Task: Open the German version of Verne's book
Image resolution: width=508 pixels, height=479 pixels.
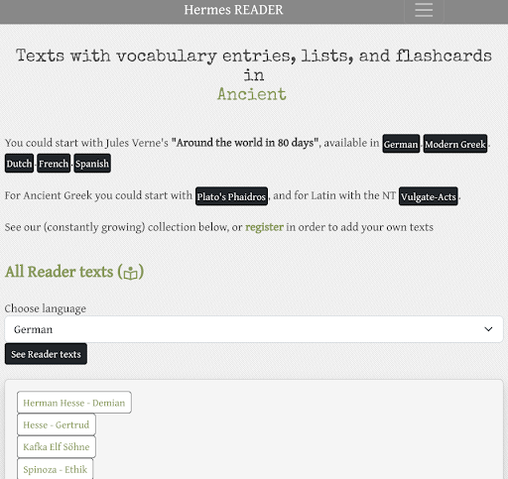Action: pyautogui.click(x=401, y=144)
